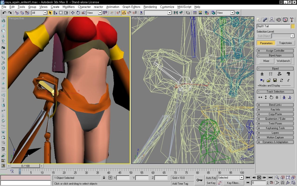The width and height of the screenshot is (297, 186).
Task: Select the Body Horizontal track icon
Action: click(x=260, y=97)
